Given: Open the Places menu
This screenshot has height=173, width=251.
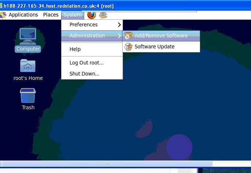Looking at the screenshot, I should tap(51, 15).
